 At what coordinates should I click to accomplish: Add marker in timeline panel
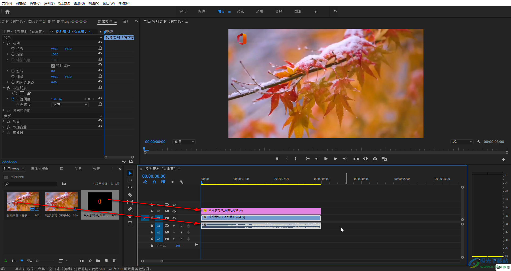coord(172,182)
